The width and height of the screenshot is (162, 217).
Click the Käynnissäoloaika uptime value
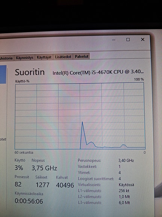[29, 201]
